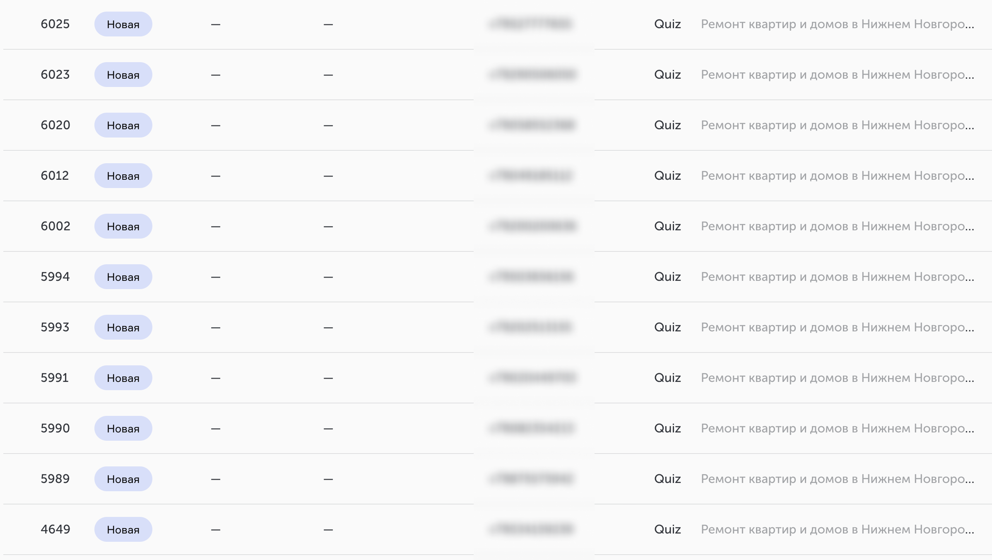The height and width of the screenshot is (560, 992).
Task: Click the Новая badge for lead 5991
Action: click(x=123, y=378)
